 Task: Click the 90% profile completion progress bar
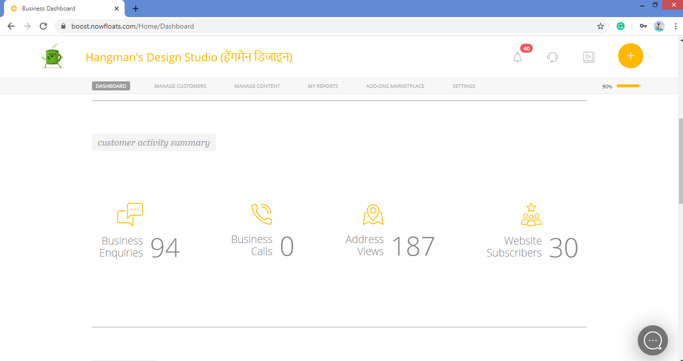[629, 86]
